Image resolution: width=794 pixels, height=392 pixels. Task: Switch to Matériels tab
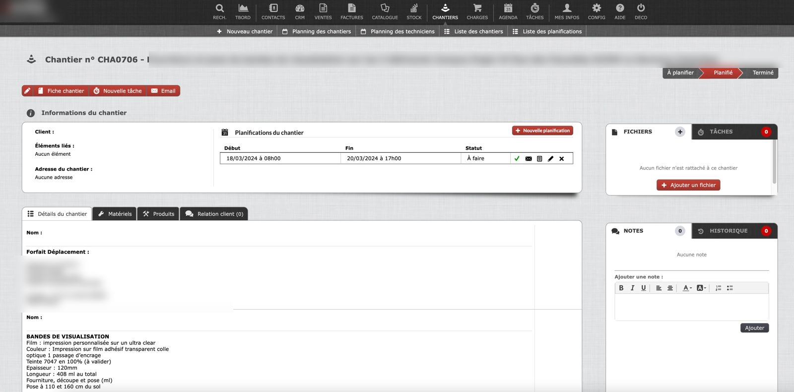point(115,214)
